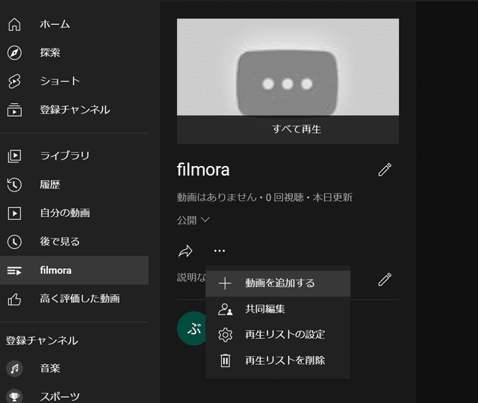Click the Library (ライブラリ) icon
478x403 pixels.
click(14, 156)
